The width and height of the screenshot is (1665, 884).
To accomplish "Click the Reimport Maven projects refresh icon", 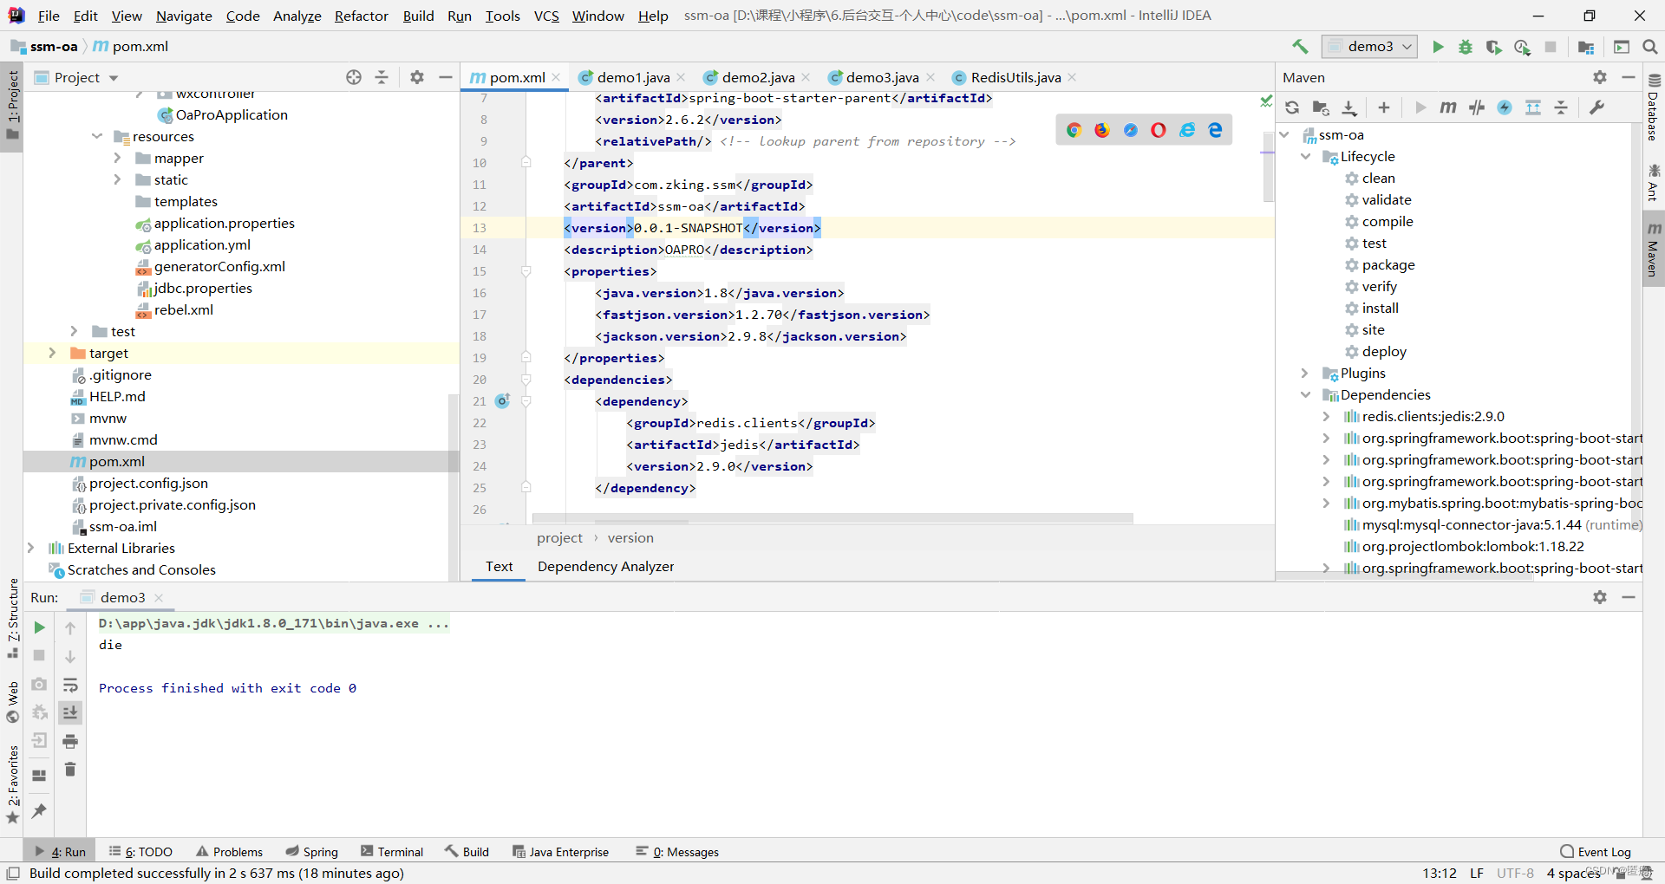I will pyautogui.click(x=1292, y=107).
